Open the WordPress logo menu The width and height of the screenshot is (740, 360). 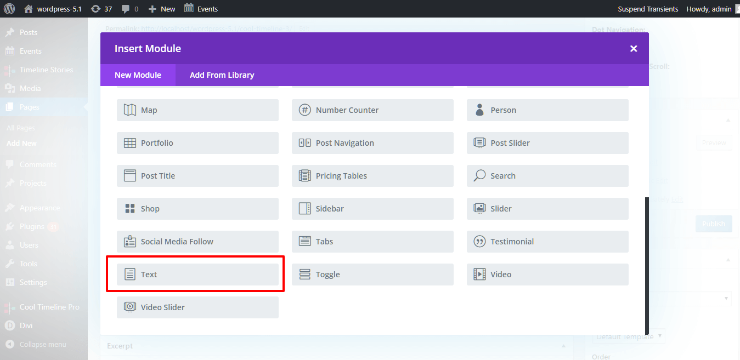click(9, 9)
